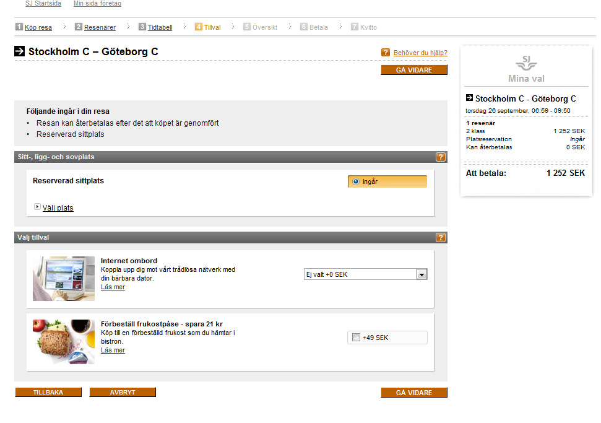The width and height of the screenshot is (601, 423).
Task: Open the Behöver du hjälp? link
Action: pos(420,53)
